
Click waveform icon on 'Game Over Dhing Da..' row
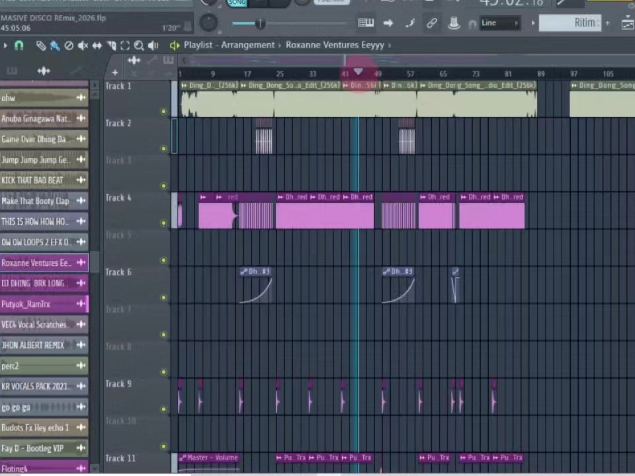[x=81, y=139]
